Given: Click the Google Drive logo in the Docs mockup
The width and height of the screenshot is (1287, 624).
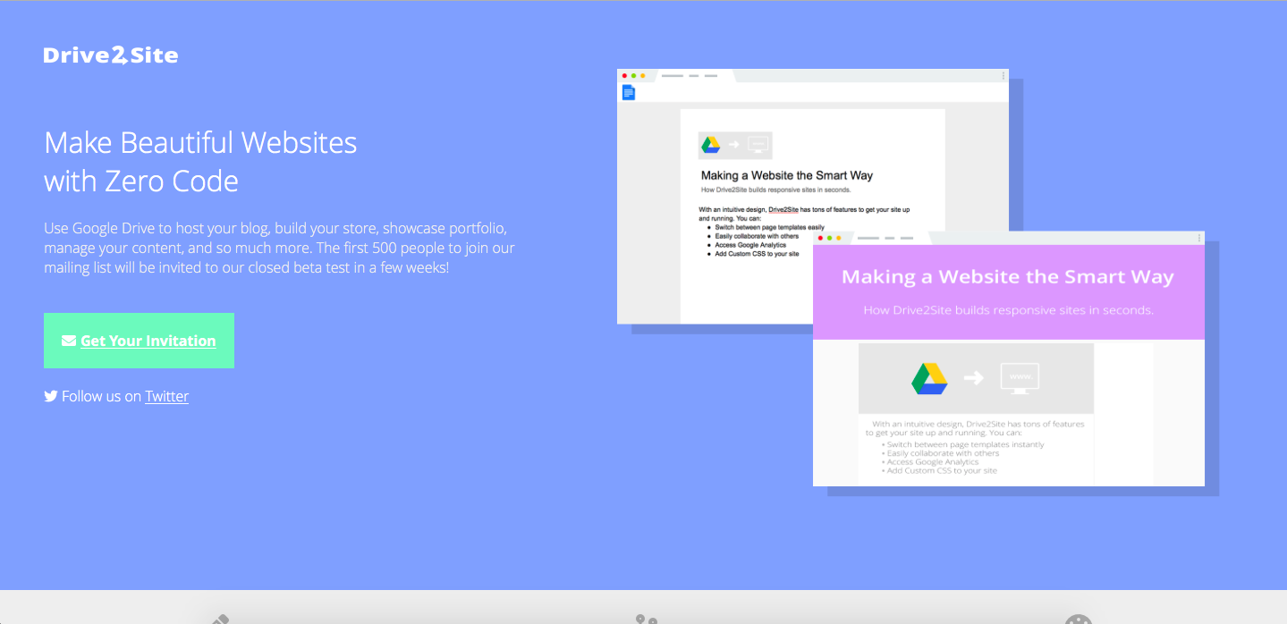Looking at the screenshot, I should [710, 145].
